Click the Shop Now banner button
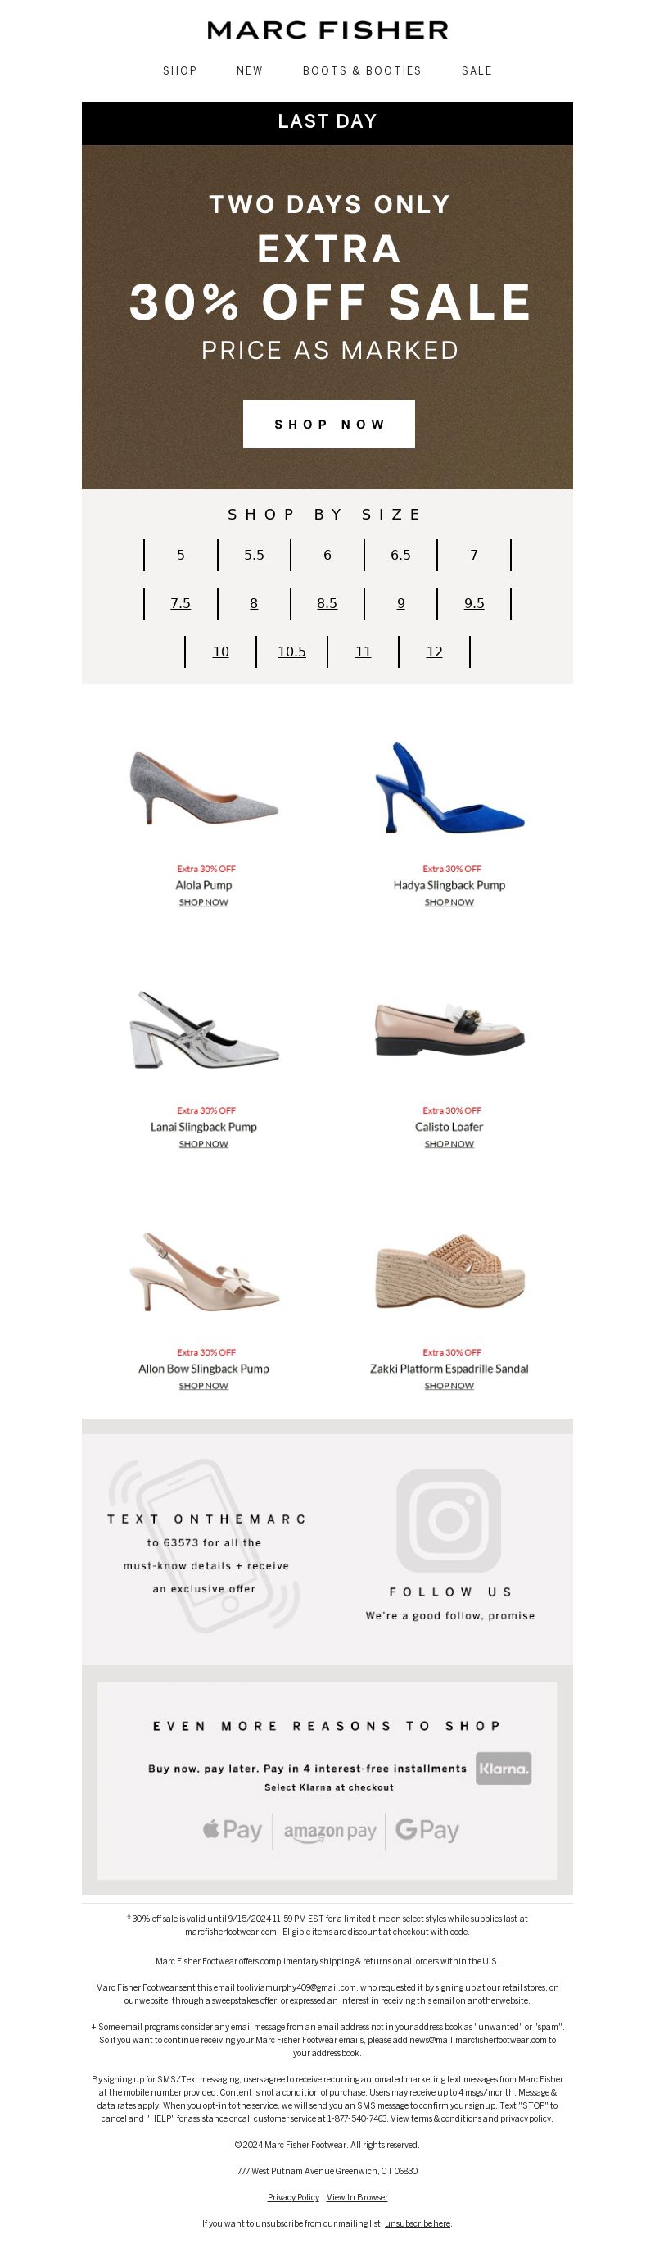The width and height of the screenshot is (655, 2266). (329, 424)
